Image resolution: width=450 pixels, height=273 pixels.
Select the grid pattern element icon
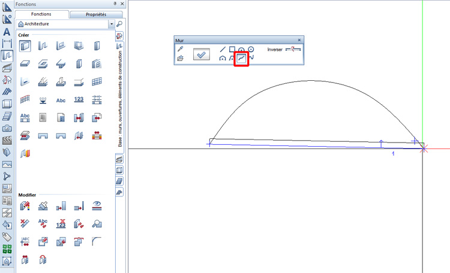97,81
